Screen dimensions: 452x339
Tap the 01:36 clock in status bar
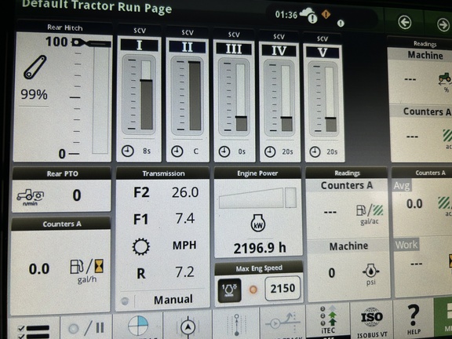[x=286, y=14]
